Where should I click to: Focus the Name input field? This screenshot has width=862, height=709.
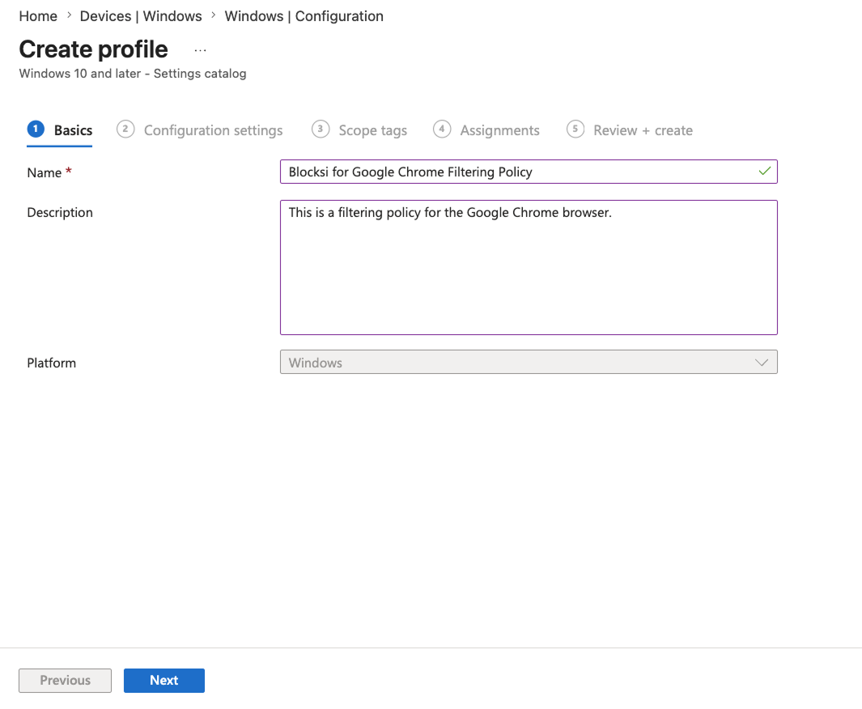click(x=529, y=172)
